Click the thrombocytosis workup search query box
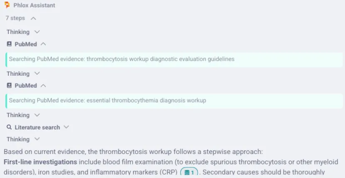Image resolution: width=345 pixels, height=178 pixels. (x=174, y=60)
